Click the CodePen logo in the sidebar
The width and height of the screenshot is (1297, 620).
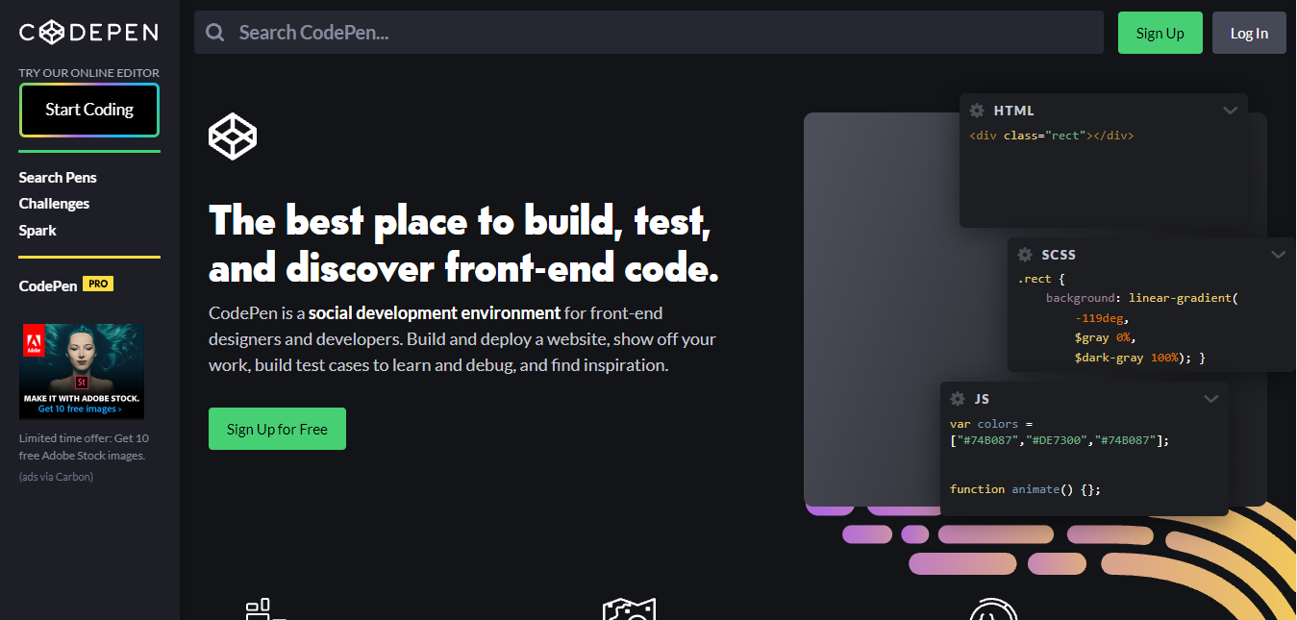pos(88,33)
